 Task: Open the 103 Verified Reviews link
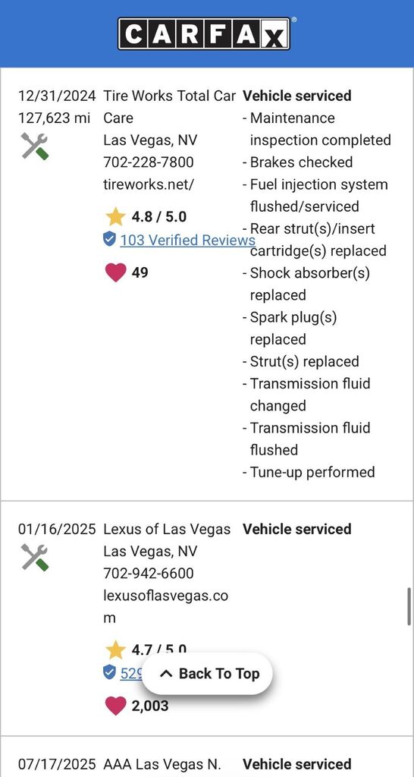pyautogui.click(x=188, y=240)
